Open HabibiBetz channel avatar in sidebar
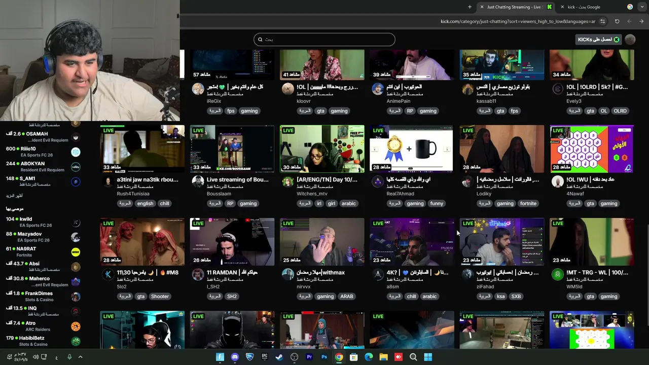649x365 pixels. [76, 341]
